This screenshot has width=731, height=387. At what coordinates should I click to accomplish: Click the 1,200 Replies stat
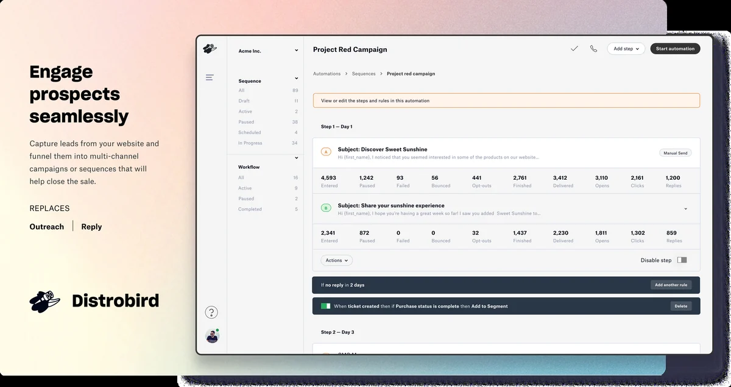[x=674, y=181]
